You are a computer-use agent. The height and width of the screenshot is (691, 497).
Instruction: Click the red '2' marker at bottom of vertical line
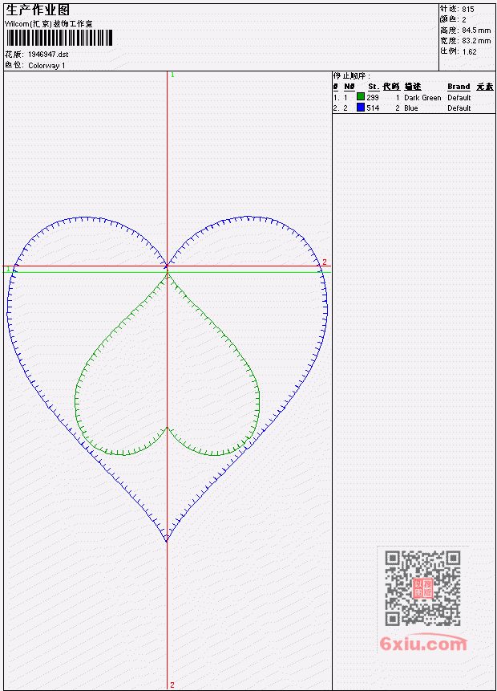[x=172, y=685]
